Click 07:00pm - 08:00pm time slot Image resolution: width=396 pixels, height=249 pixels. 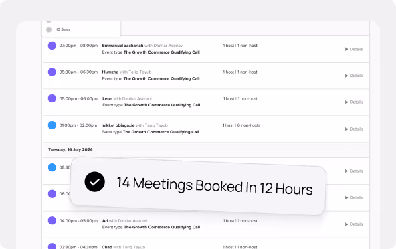click(78, 46)
